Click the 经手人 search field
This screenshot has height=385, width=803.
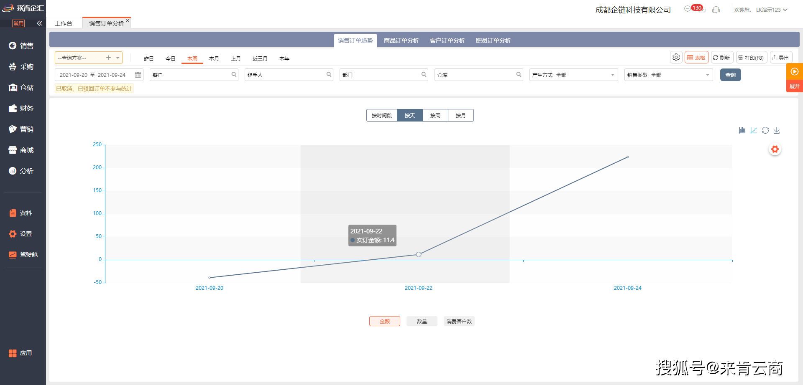pos(284,75)
